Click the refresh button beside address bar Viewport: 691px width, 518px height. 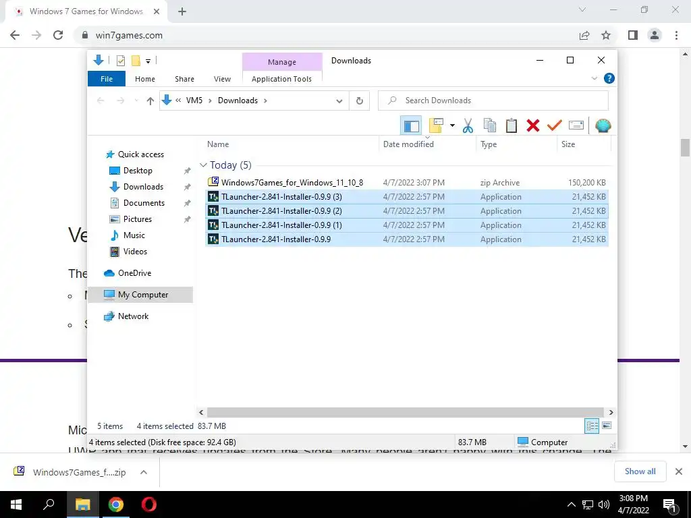(360, 101)
